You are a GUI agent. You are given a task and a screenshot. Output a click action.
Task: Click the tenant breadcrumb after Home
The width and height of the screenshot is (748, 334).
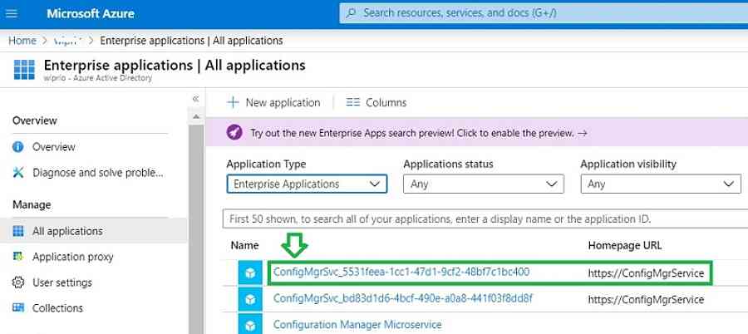(68, 41)
